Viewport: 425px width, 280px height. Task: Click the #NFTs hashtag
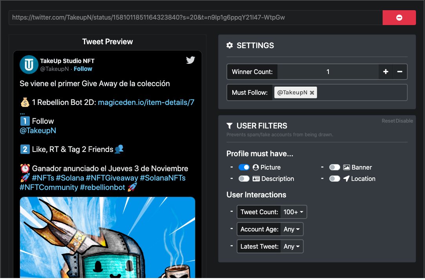coord(43,178)
